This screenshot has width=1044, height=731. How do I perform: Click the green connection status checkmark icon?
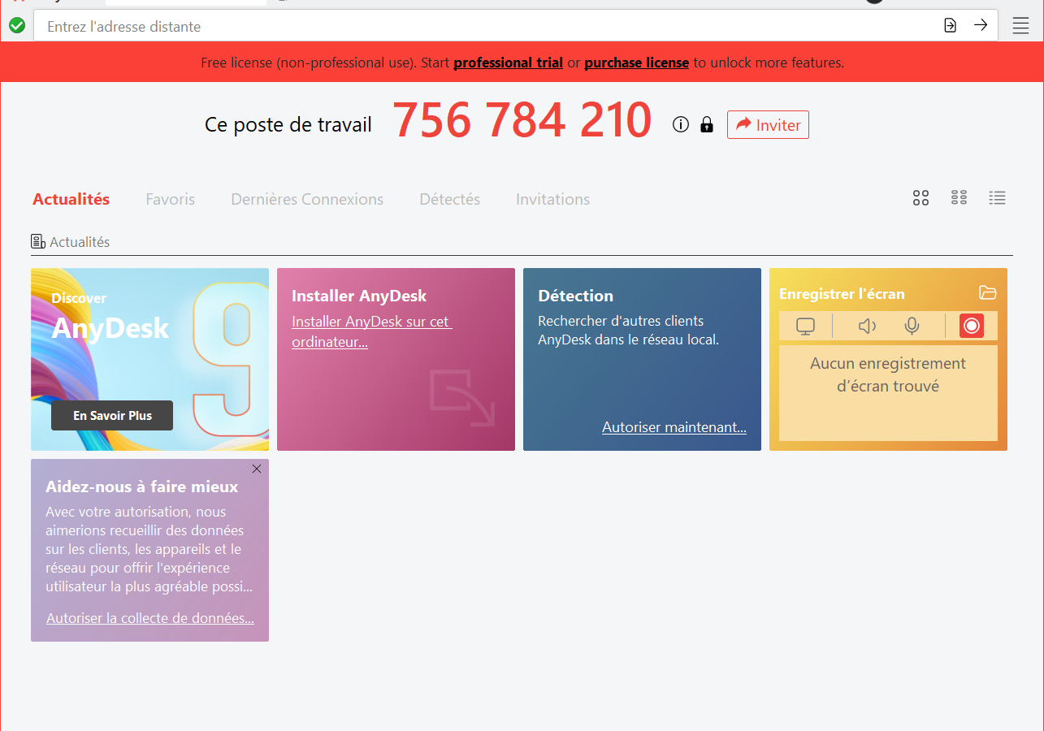point(17,26)
